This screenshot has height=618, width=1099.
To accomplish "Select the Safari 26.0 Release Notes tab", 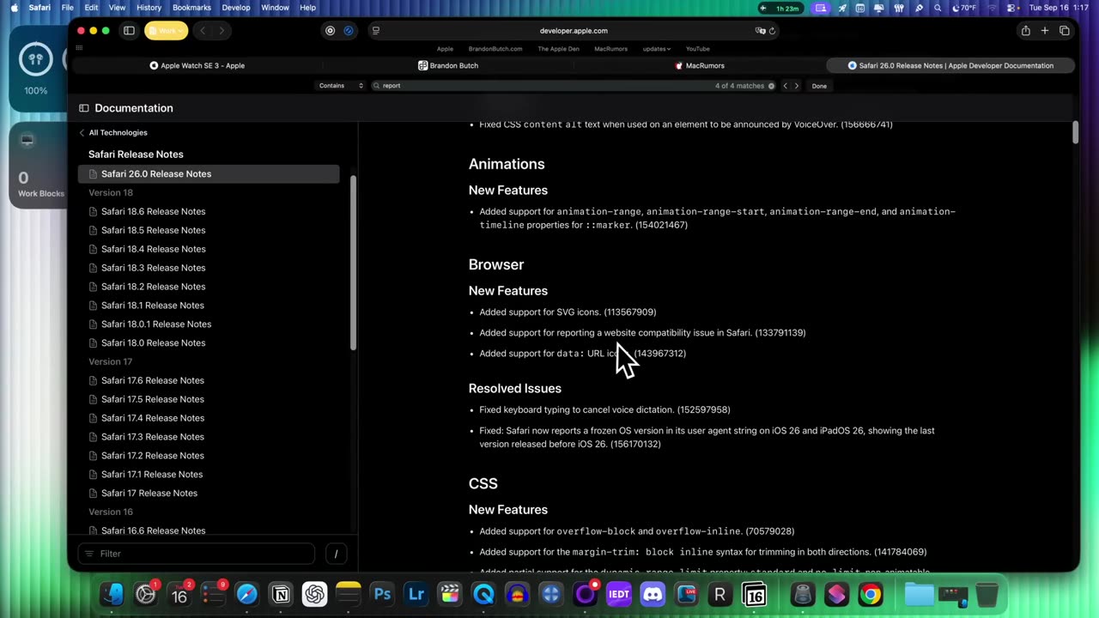I will click(x=950, y=65).
